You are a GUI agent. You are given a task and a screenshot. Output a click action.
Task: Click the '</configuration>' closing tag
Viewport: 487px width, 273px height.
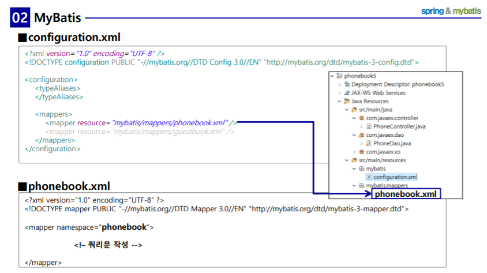point(53,149)
